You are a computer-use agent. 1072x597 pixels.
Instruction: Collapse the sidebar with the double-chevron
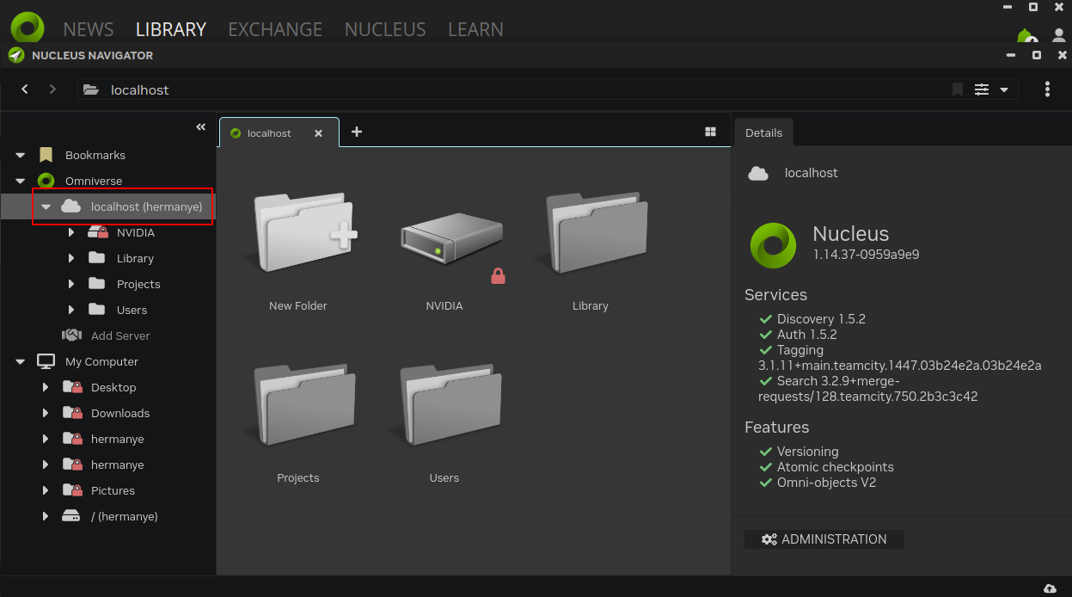[x=200, y=126]
